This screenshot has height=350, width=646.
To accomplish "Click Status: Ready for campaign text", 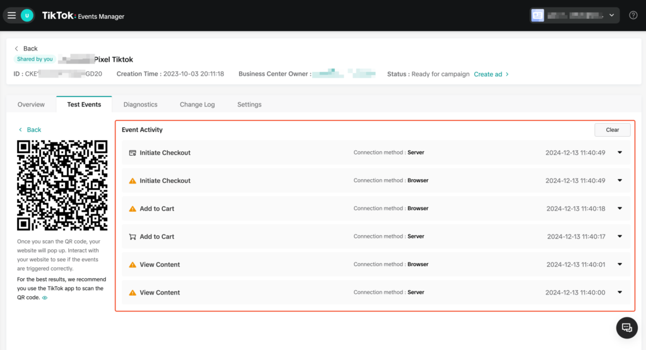I will pos(428,74).
